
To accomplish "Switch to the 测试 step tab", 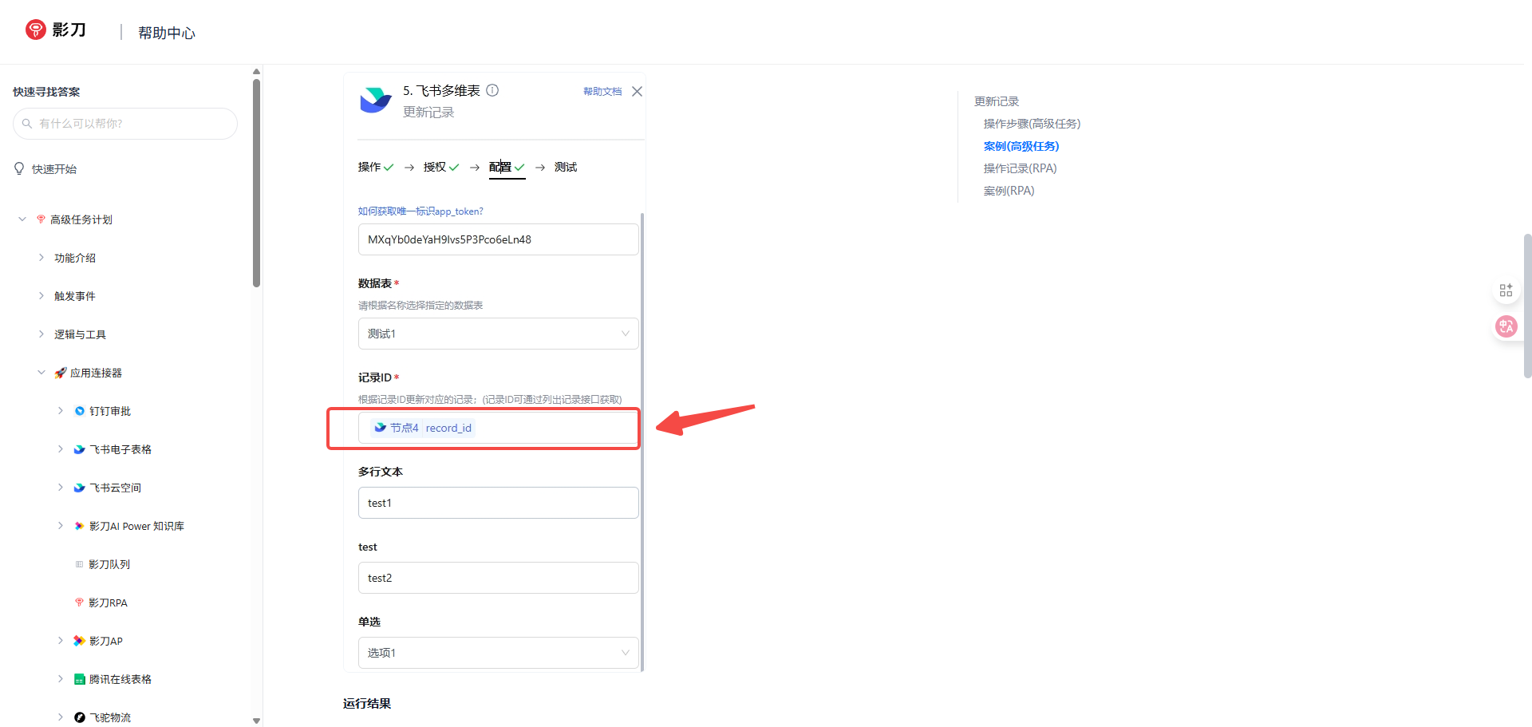I will (x=565, y=167).
